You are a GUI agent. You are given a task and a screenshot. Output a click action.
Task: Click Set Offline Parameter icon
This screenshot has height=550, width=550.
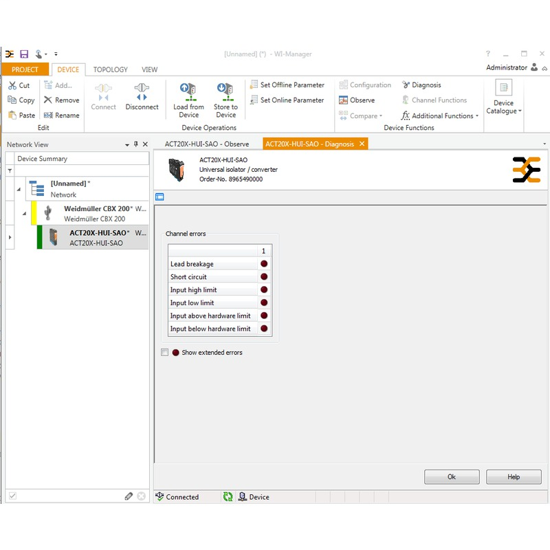click(x=254, y=85)
